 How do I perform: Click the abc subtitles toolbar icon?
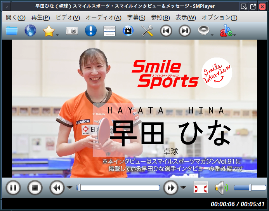click(x=226, y=31)
